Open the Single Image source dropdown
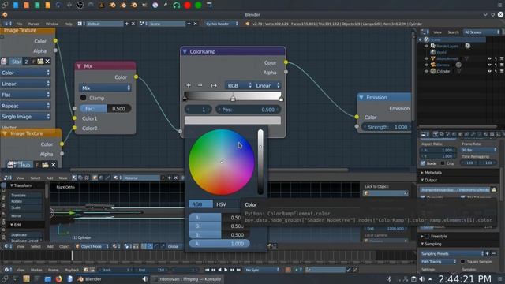The height and width of the screenshot is (284, 505). [x=25, y=117]
